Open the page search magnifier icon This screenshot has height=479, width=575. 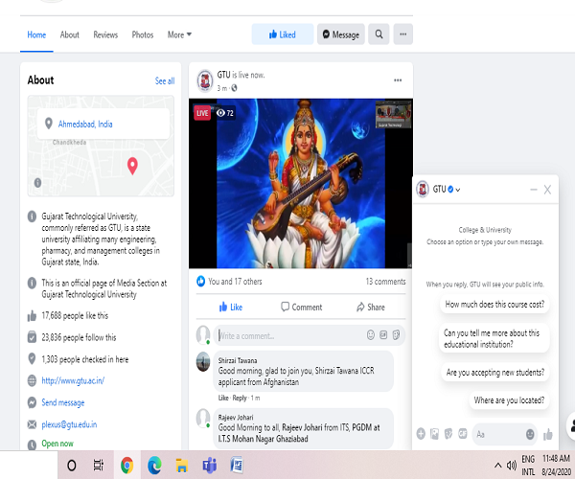(x=379, y=34)
